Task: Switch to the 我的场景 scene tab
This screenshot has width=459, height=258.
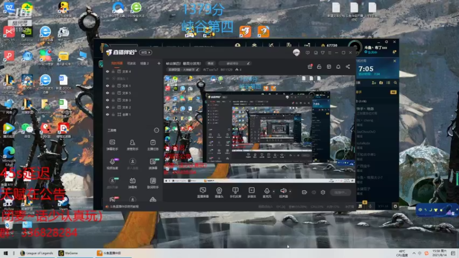Action: tap(117, 63)
